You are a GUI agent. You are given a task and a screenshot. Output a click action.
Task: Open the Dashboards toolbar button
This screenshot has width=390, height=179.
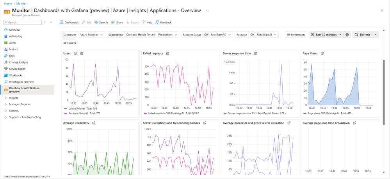pyautogui.click(x=69, y=22)
